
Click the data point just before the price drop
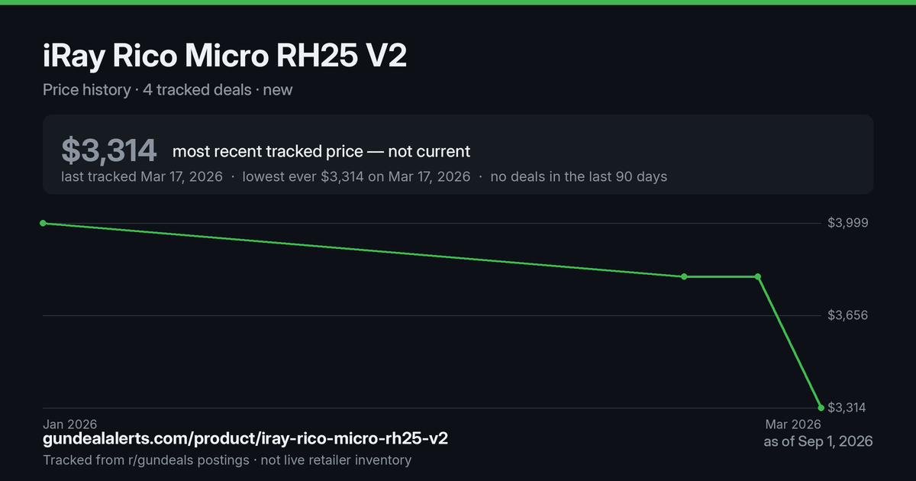coord(758,276)
